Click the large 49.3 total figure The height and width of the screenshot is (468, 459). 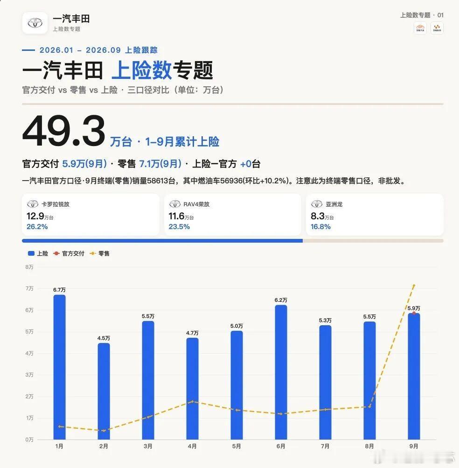[x=64, y=131]
